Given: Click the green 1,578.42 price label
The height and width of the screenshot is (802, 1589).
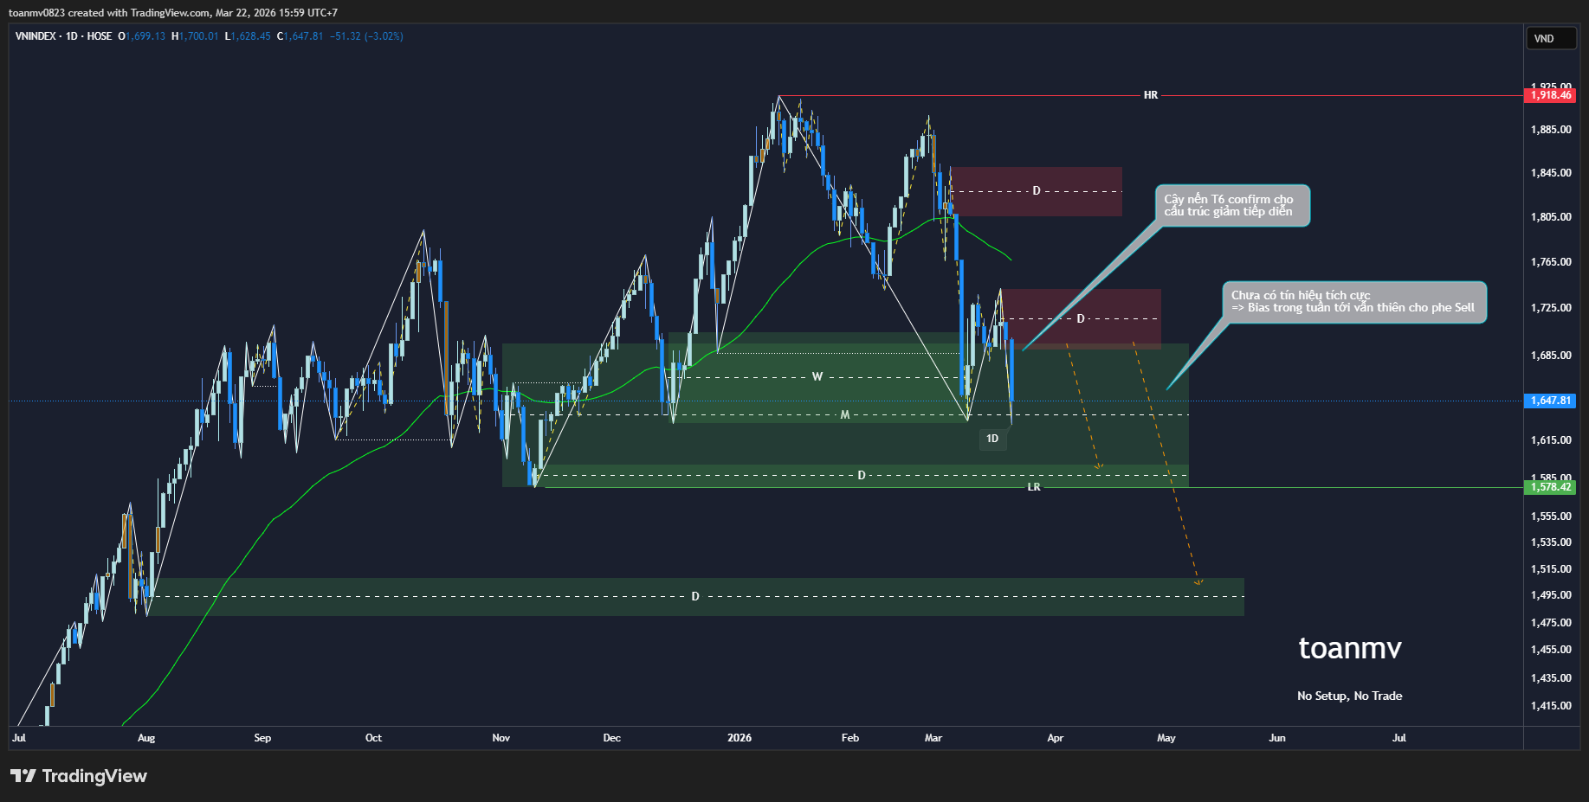Looking at the screenshot, I should (1550, 487).
